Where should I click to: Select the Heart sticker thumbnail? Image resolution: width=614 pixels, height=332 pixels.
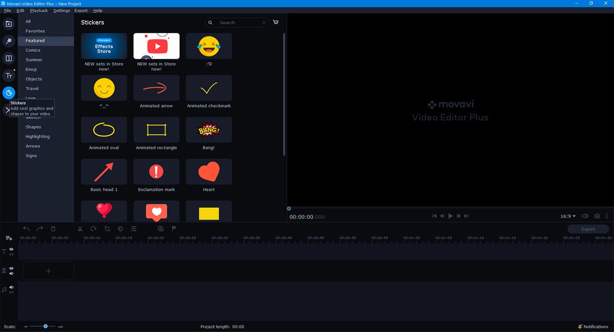[208, 172]
